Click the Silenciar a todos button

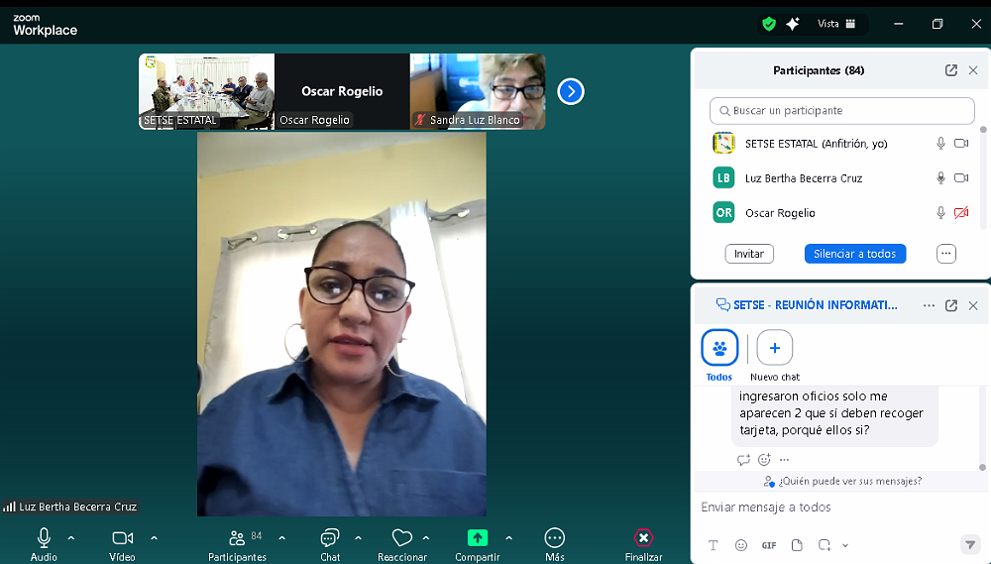(x=854, y=254)
